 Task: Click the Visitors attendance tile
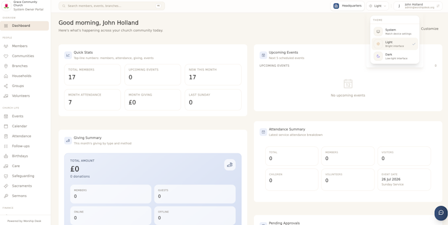pos(404,156)
